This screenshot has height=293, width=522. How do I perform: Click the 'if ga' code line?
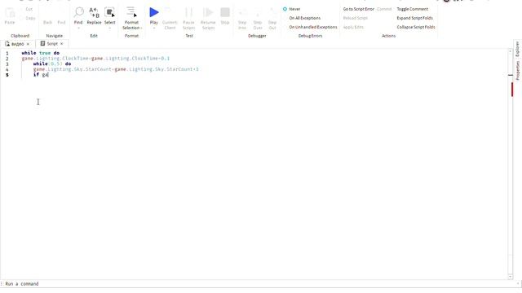41,75
